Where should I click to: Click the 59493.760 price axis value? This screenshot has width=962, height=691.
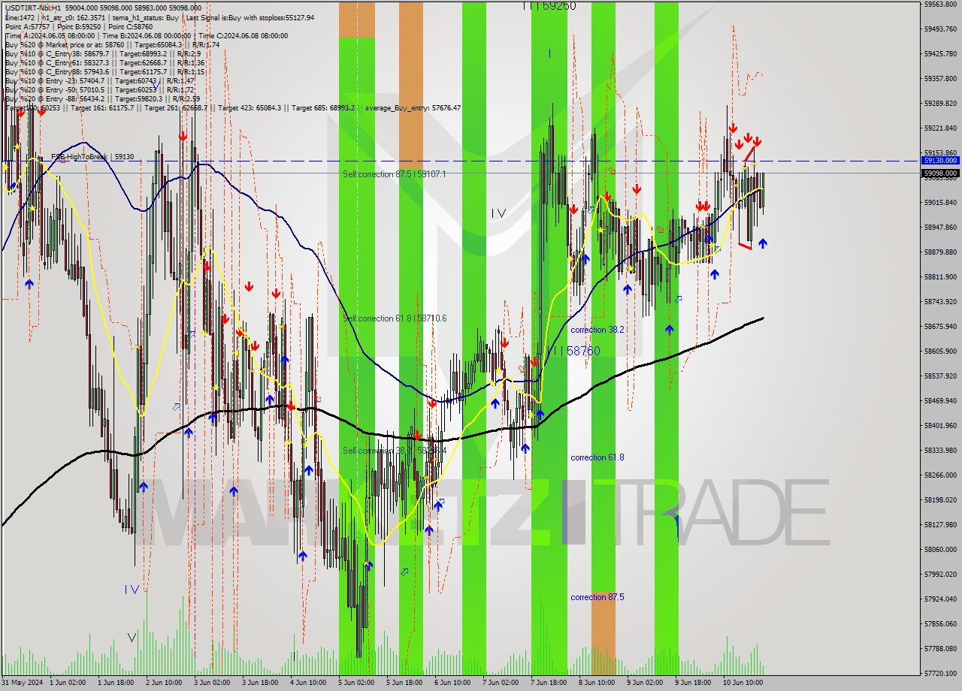941,29
